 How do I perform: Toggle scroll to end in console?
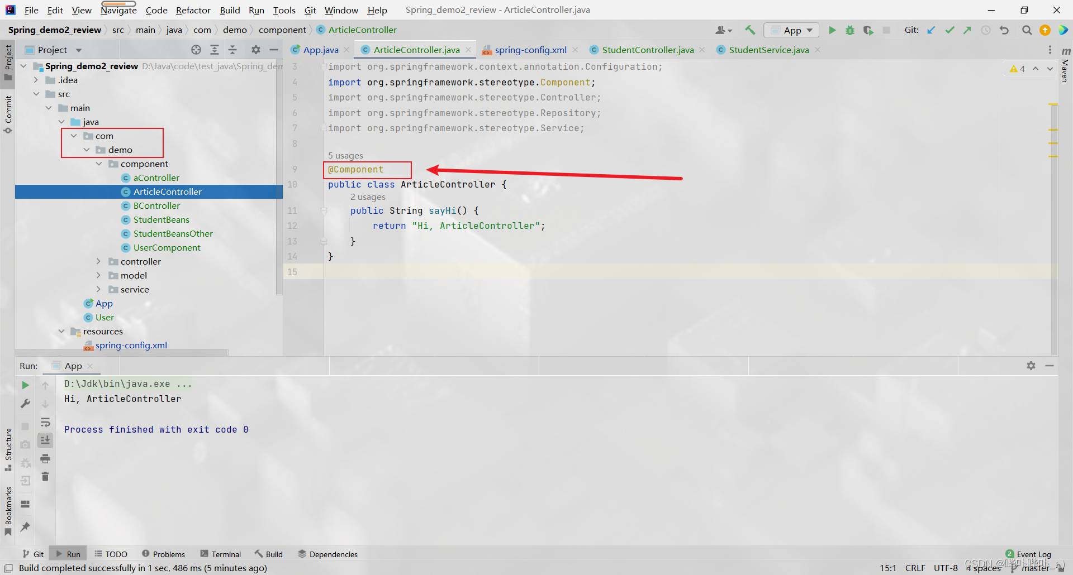45,440
